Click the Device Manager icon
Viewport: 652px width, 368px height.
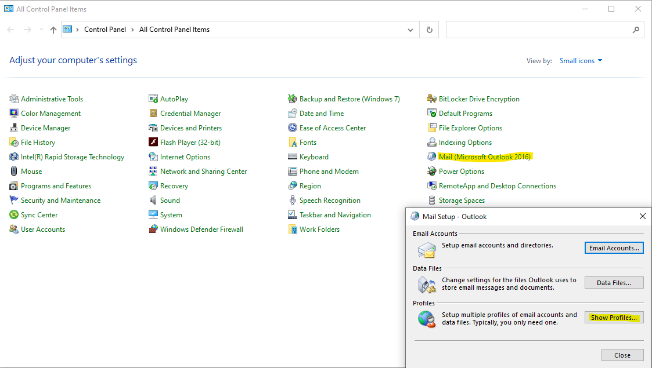pos(14,128)
